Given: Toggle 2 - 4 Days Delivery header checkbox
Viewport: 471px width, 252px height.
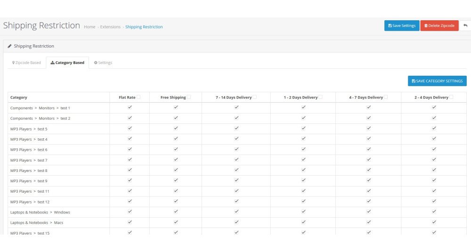Looking at the screenshot, I should coord(451,97).
